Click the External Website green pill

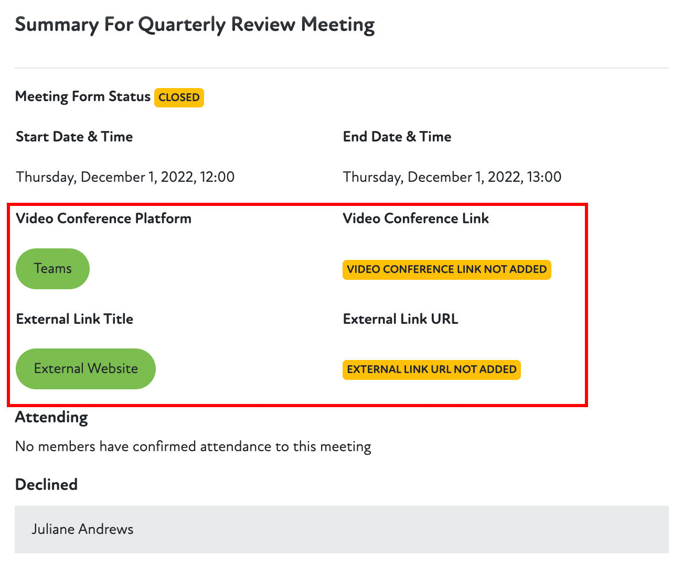pyautogui.click(x=86, y=369)
